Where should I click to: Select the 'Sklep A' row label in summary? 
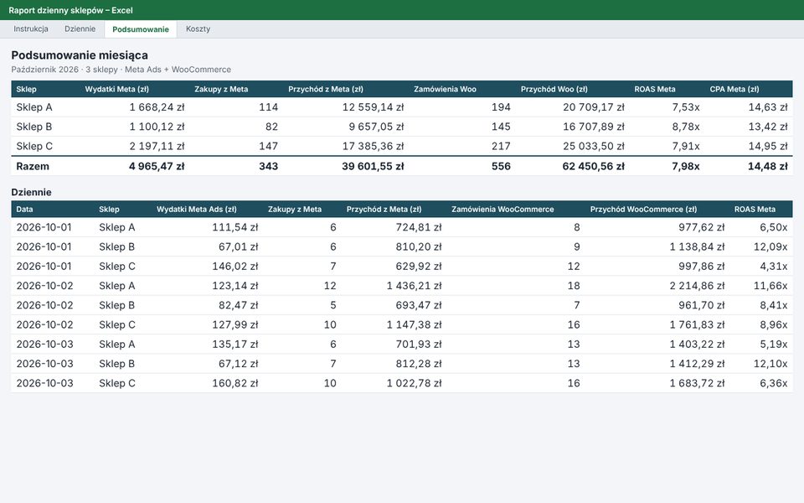[34, 107]
